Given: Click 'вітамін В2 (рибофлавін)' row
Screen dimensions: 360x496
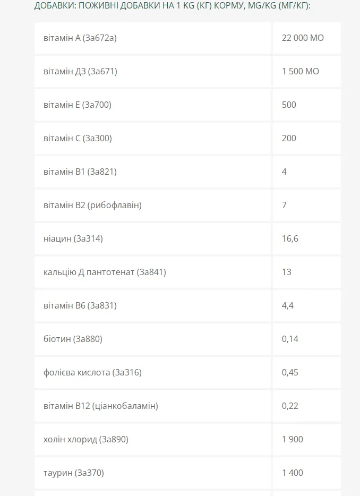Looking at the screenshot, I should (x=153, y=206).
